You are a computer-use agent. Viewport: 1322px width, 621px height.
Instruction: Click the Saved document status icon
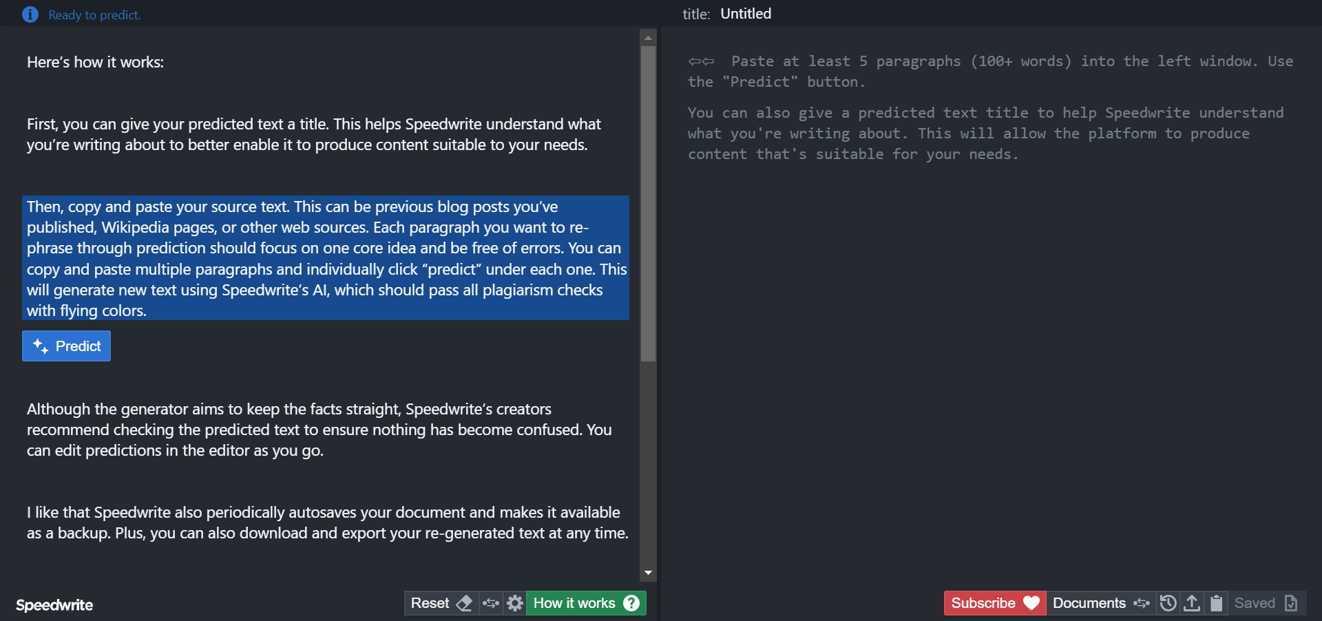1291,604
